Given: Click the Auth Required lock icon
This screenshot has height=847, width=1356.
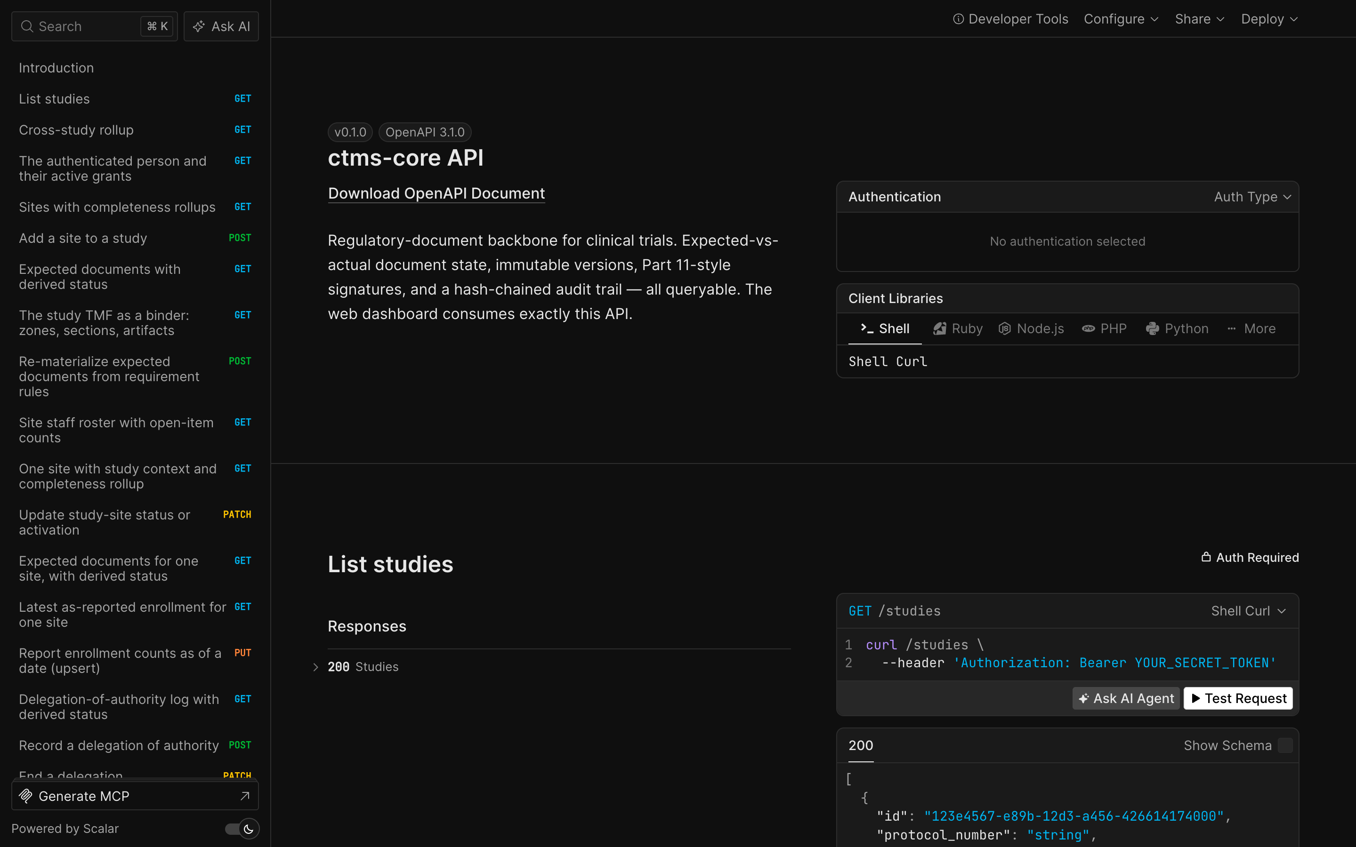Looking at the screenshot, I should click(x=1206, y=557).
